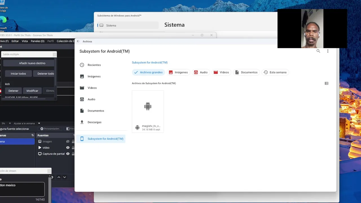Toggle visibility of the Imagen source
The height and width of the screenshot is (203, 361).
point(68,142)
